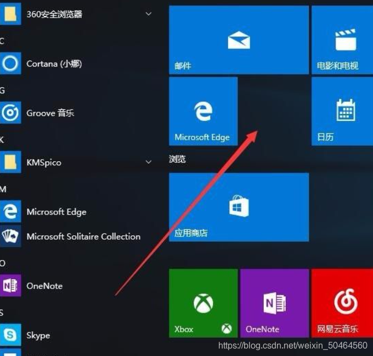Open Microsoft Solitaire Collection cards icon
The width and height of the screenshot is (373, 356).
(x=10, y=236)
